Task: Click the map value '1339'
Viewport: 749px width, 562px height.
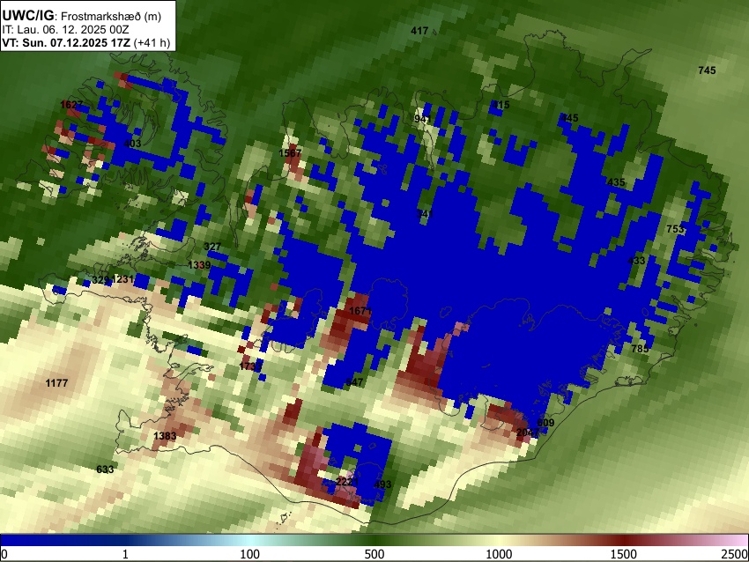Action: click(199, 265)
